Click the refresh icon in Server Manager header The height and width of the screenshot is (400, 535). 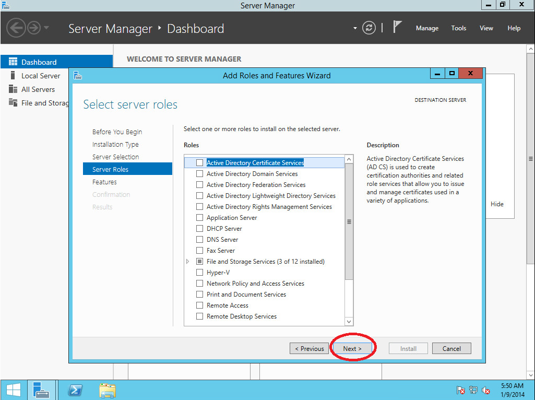[x=369, y=28]
